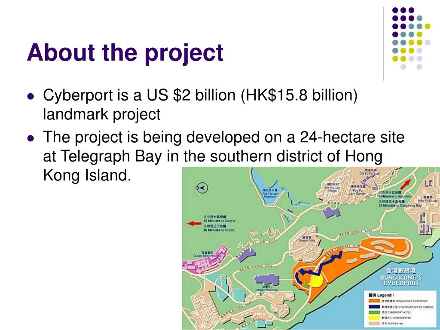Click the 'CYBERPORT HOTEL' legend text

click(399, 312)
